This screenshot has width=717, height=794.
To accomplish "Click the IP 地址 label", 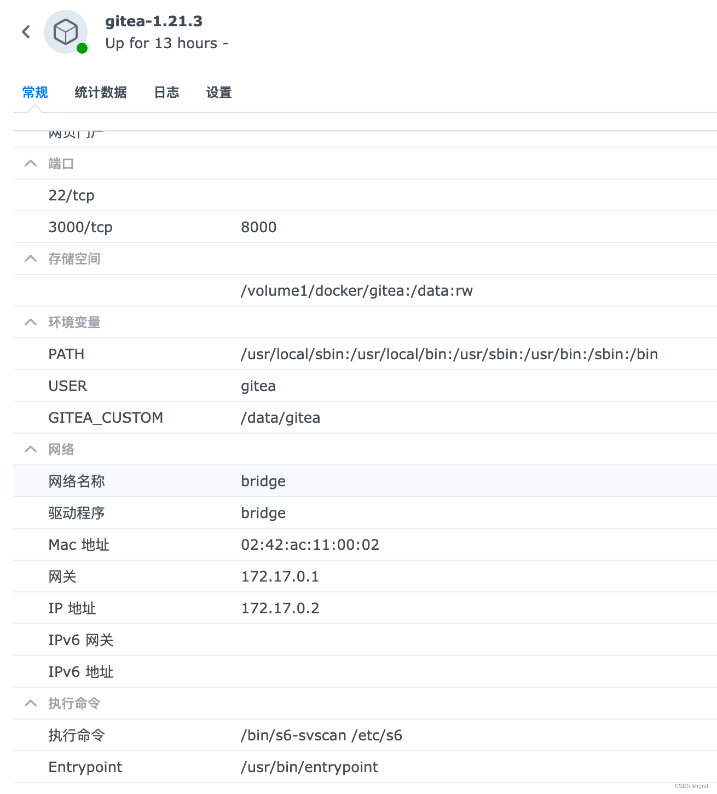I will 72,608.
